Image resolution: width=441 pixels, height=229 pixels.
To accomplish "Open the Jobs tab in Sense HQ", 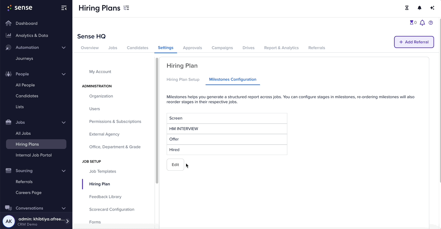I will point(113,48).
